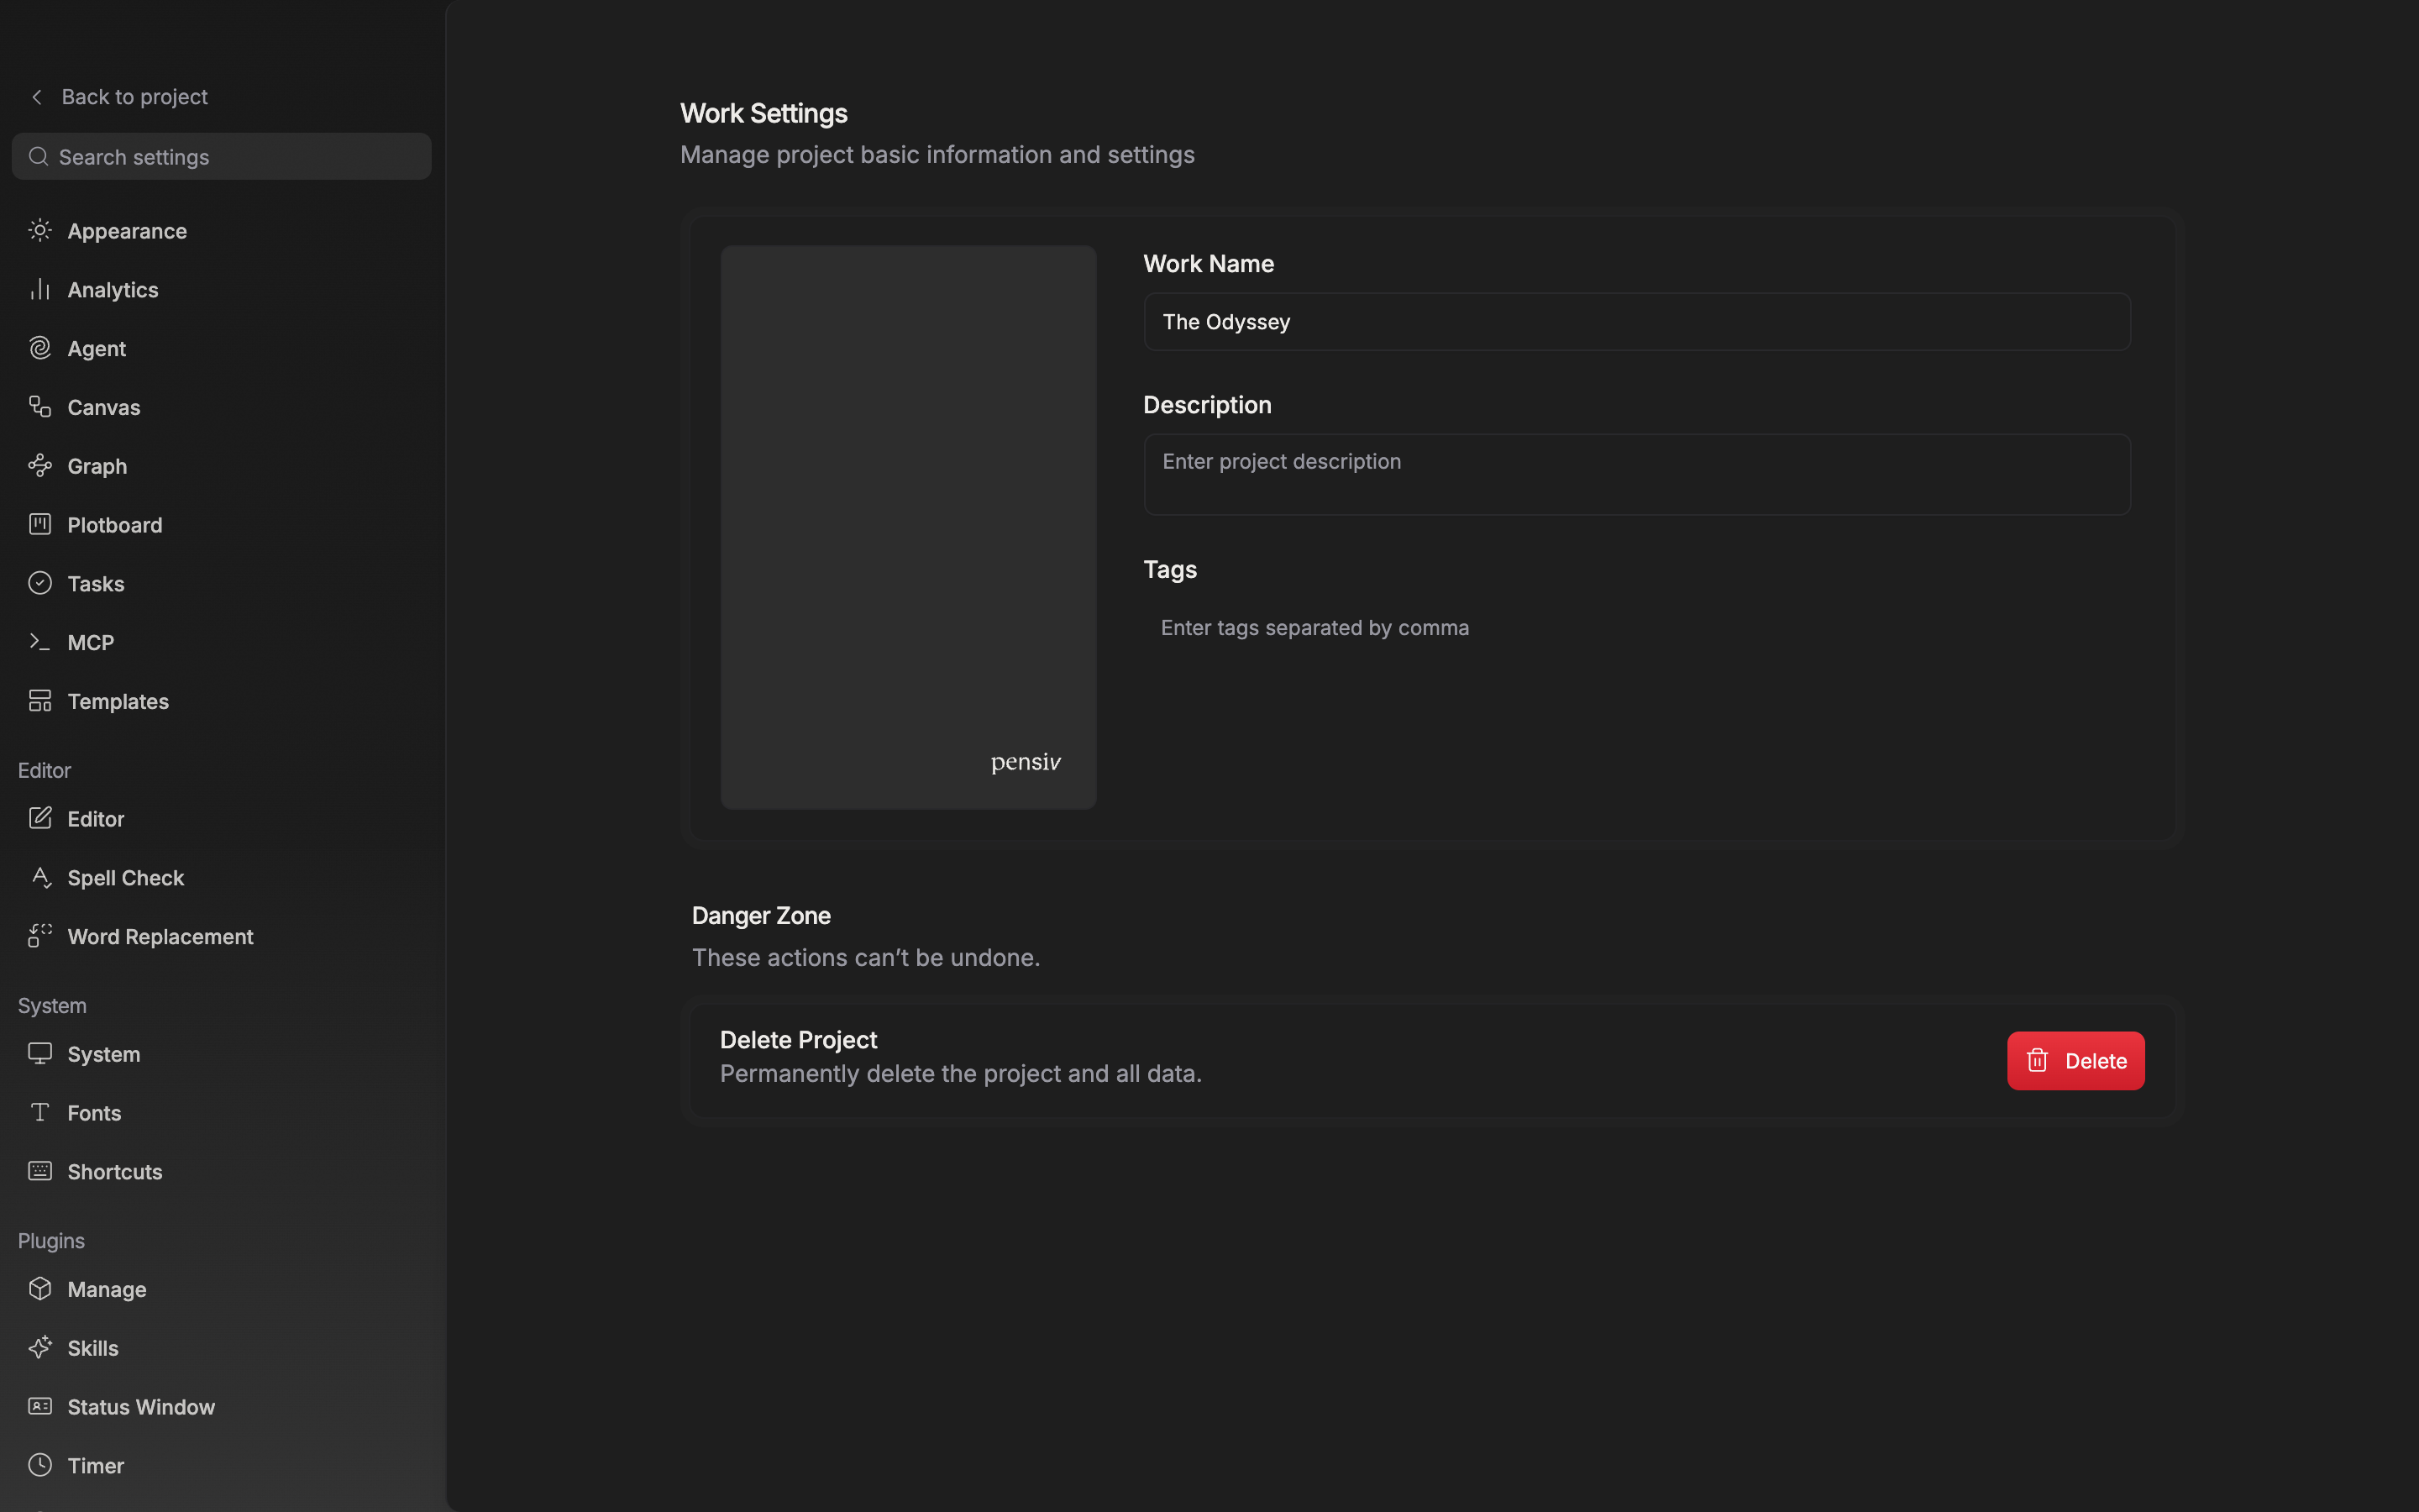
Task: Click the MCP terminal prompt icon
Action: (x=40, y=642)
